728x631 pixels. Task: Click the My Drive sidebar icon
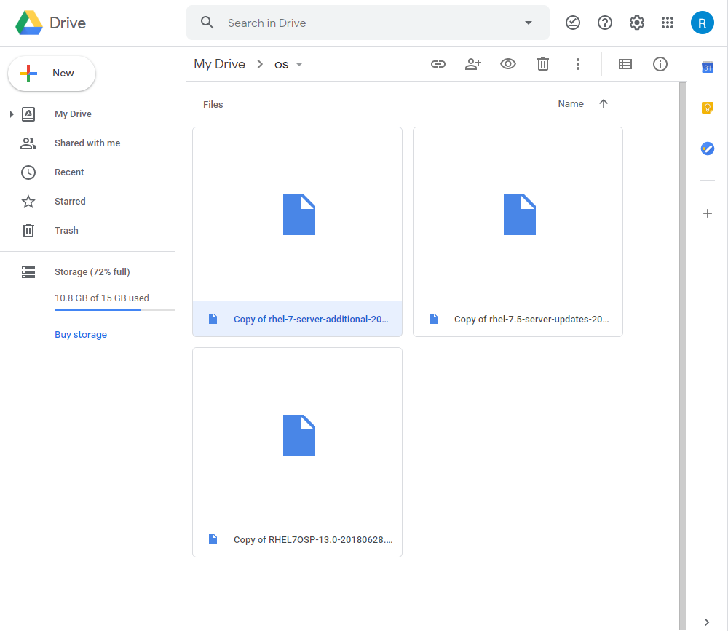[28, 114]
